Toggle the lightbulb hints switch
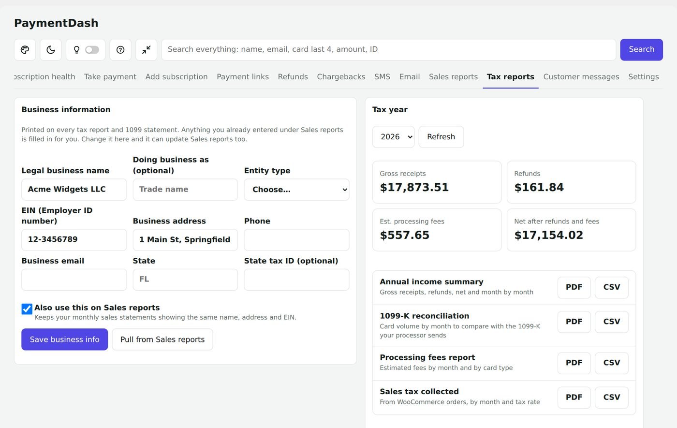Screen dimensions: 677x428 92,50
